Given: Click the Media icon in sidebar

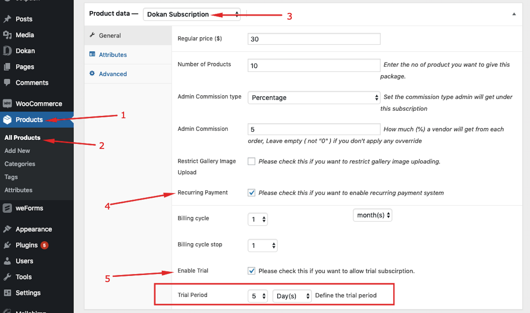Looking at the screenshot, I should (7, 35).
